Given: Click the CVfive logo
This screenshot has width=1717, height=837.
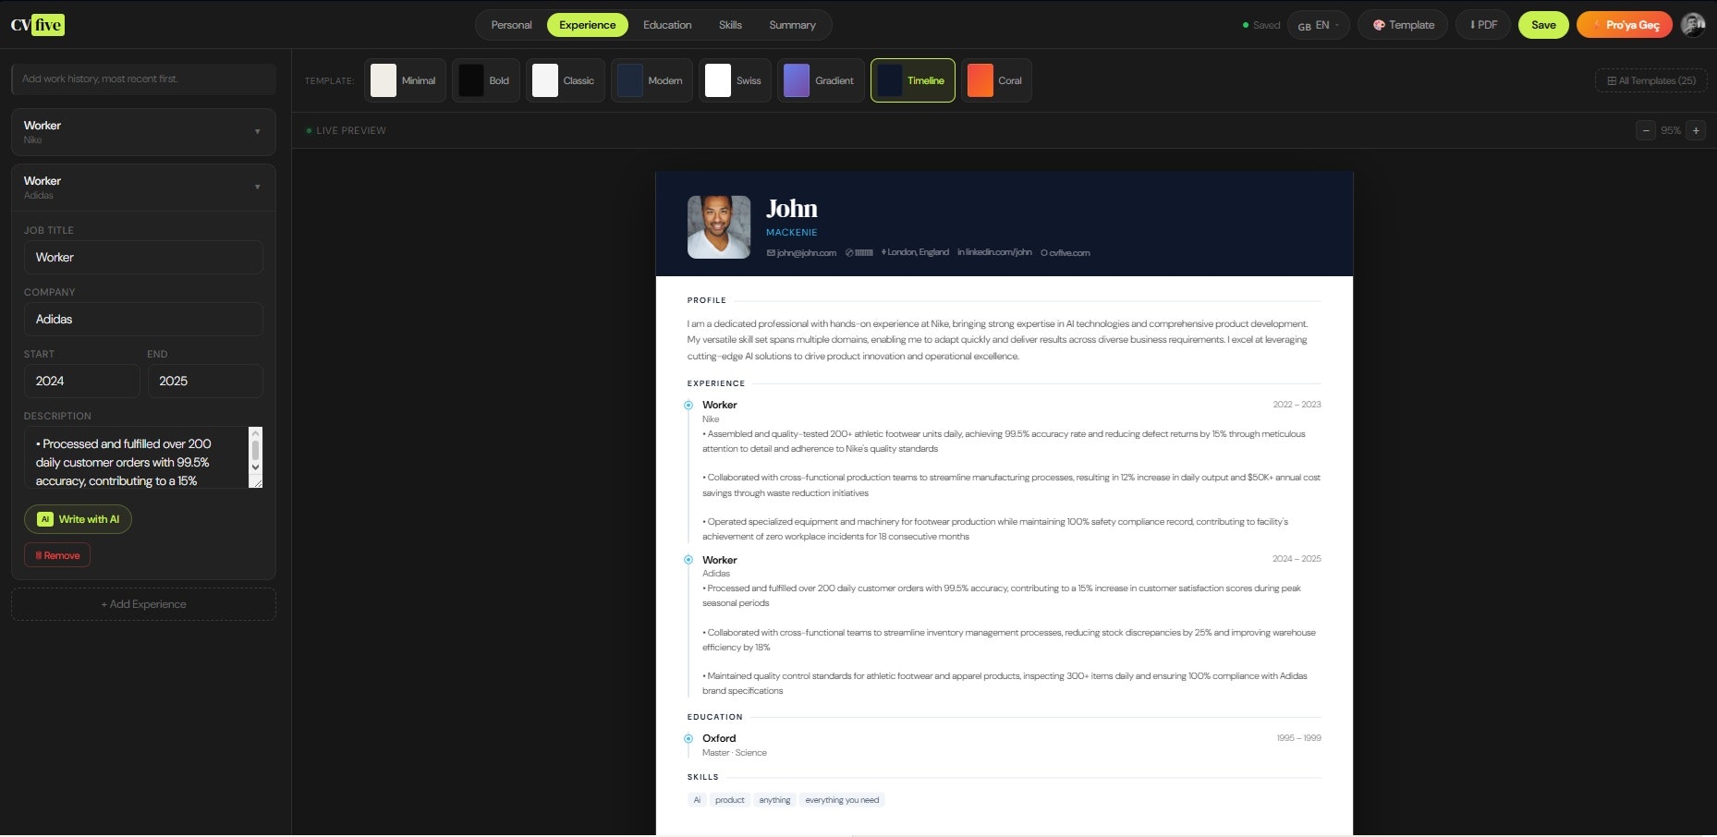Looking at the screenshot, I should [35, 25].
